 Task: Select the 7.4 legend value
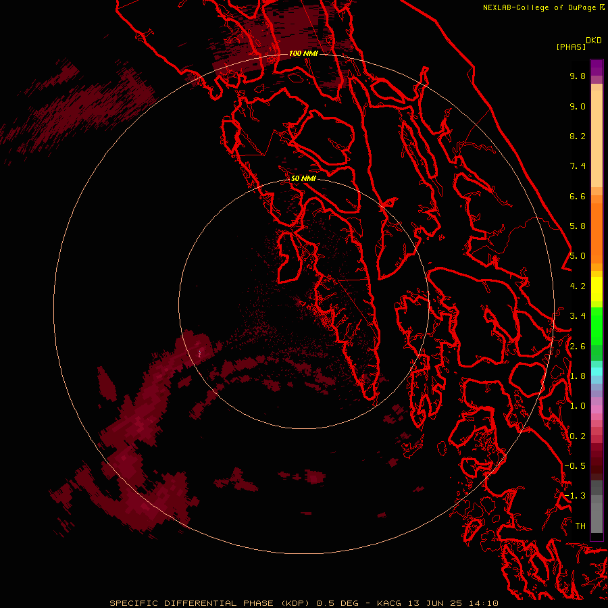pos(578,166)
